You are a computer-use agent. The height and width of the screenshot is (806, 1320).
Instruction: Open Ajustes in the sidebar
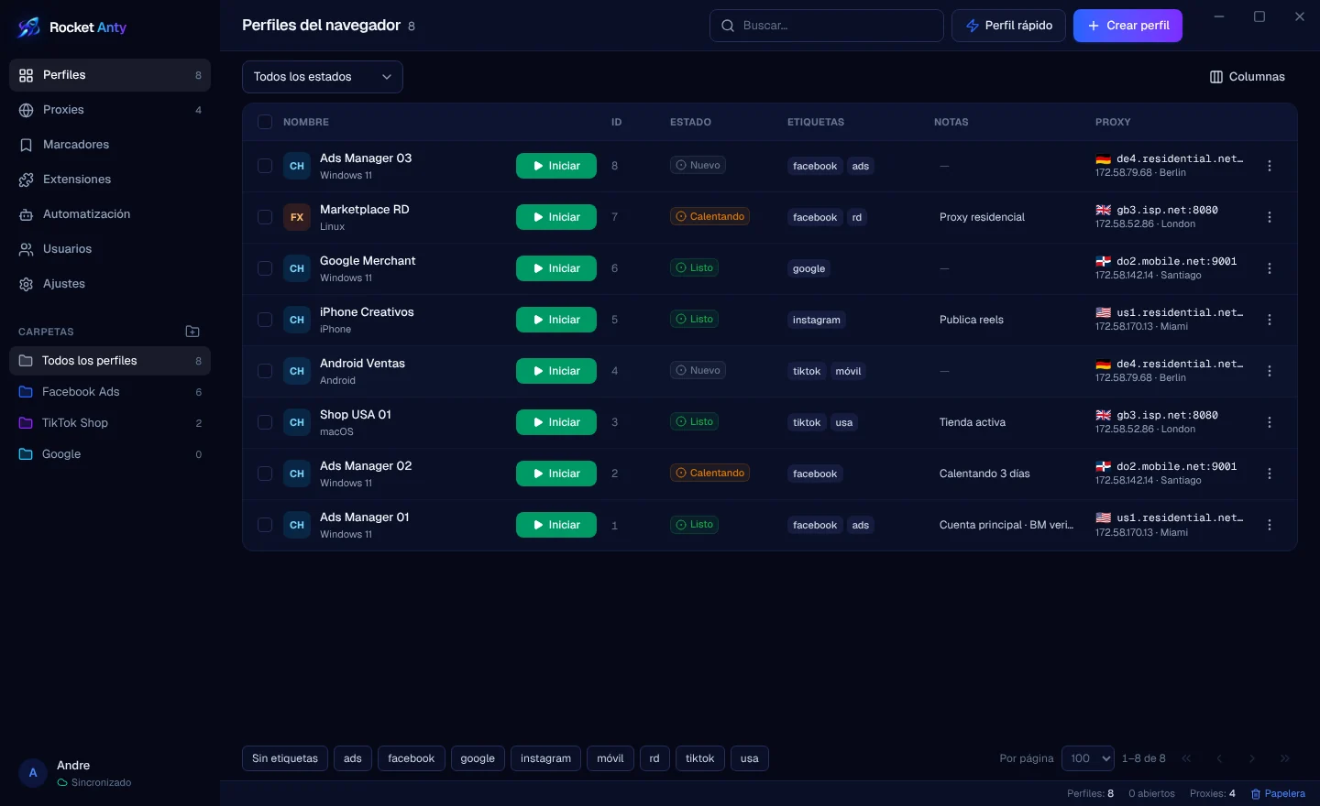(x=110, y=284)
